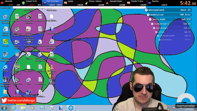Viewport: 197px width, 111px height.
Task: Open the Target_Order PDF file
Action: tap(52, 30)
